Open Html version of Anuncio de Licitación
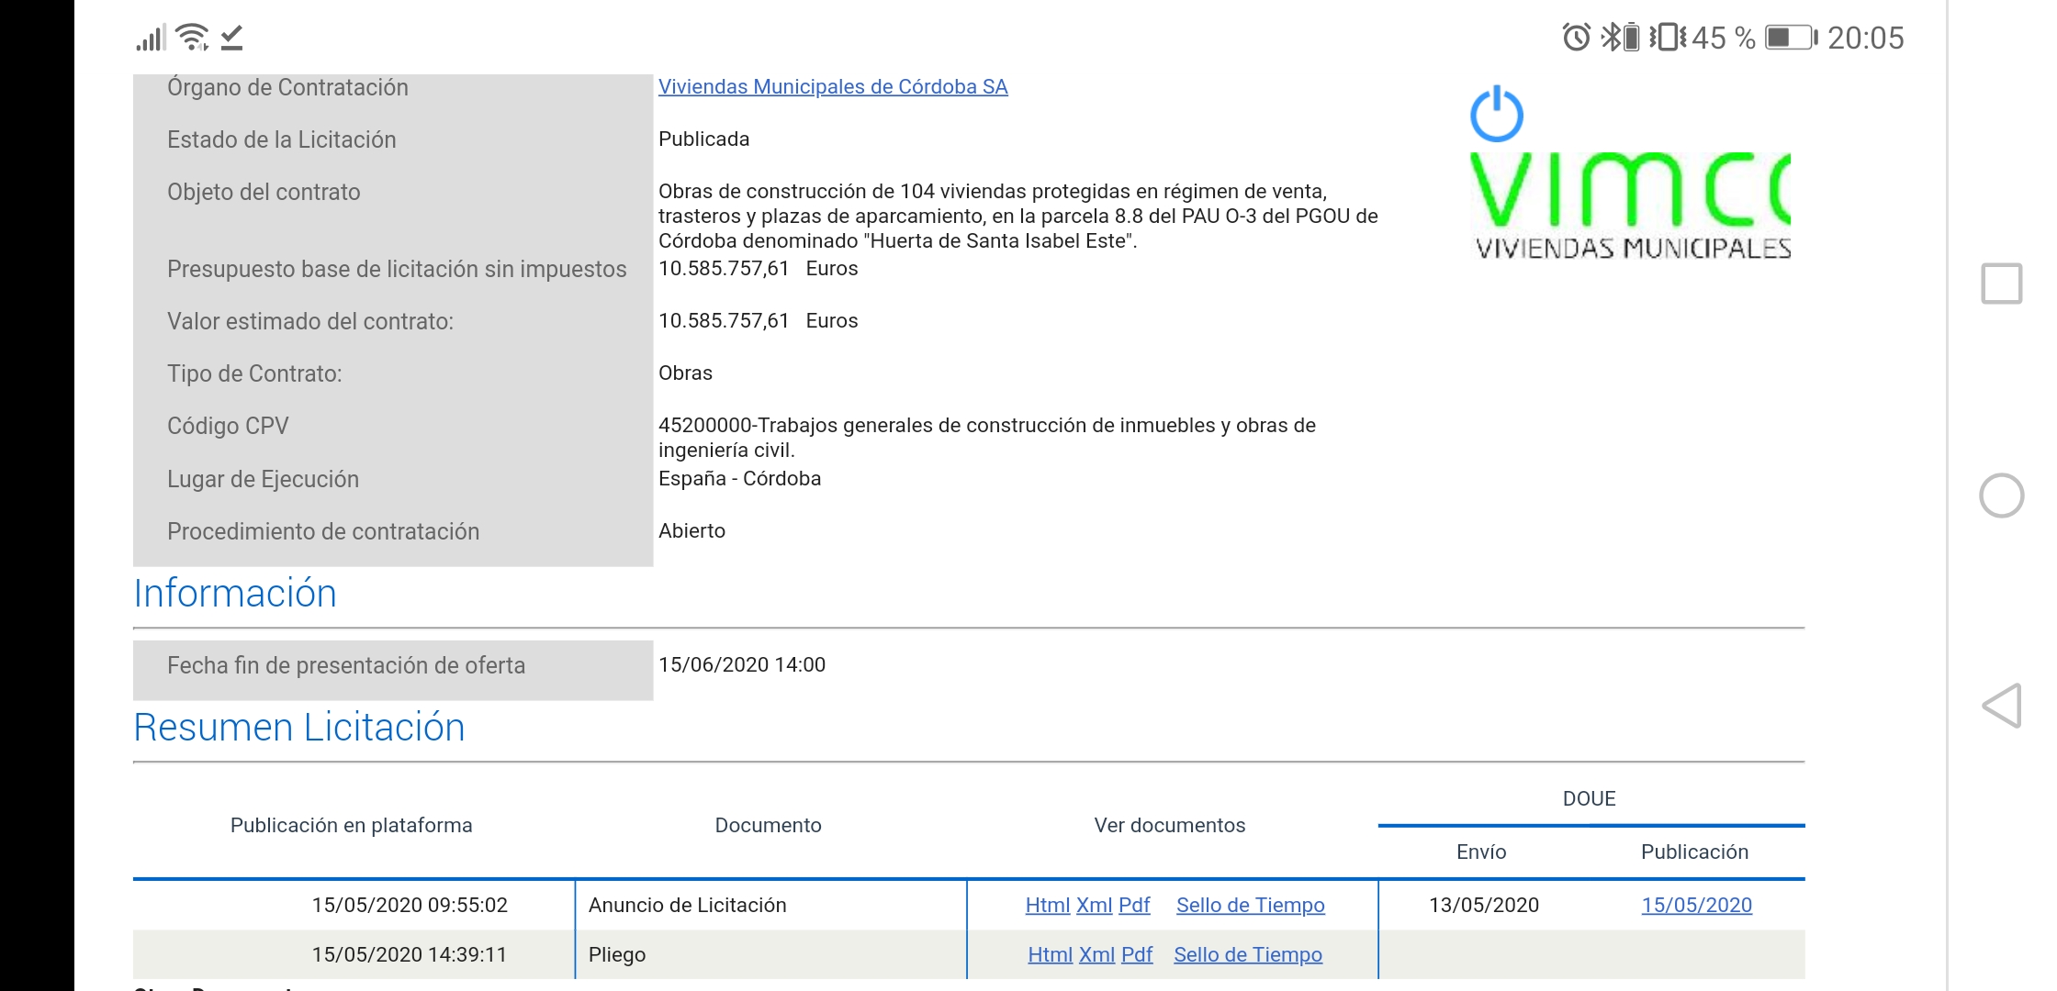The height and width of the screenshot is (991, 2057). pyautogui.click(x=1047, y=905)
